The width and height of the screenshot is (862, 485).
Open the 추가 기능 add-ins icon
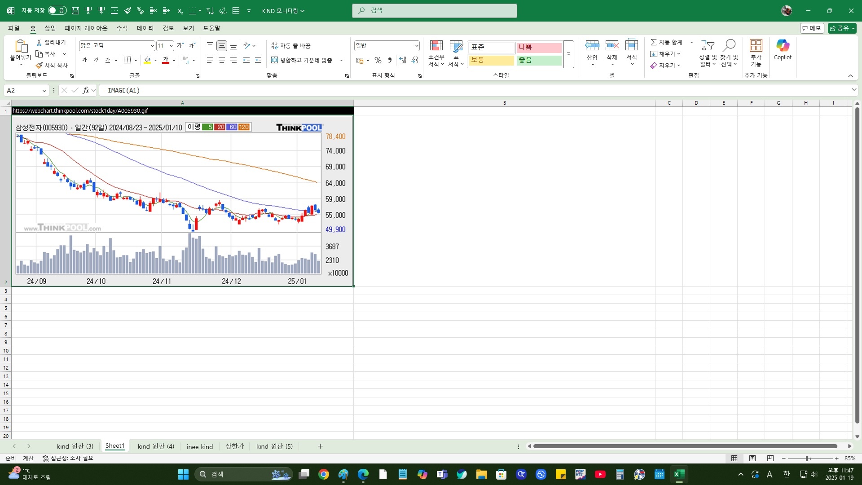click(756, 45)
